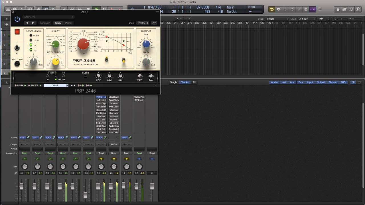Toggle the Solo S button in control bar

click(x=306, y=9)
